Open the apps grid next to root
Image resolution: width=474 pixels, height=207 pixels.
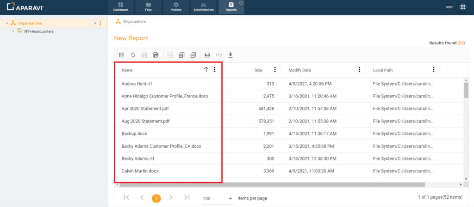pos(462,7)
